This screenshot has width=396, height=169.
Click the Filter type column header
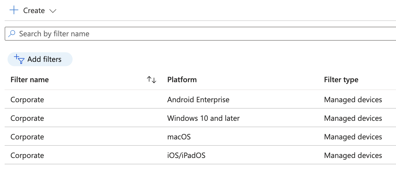341,80
